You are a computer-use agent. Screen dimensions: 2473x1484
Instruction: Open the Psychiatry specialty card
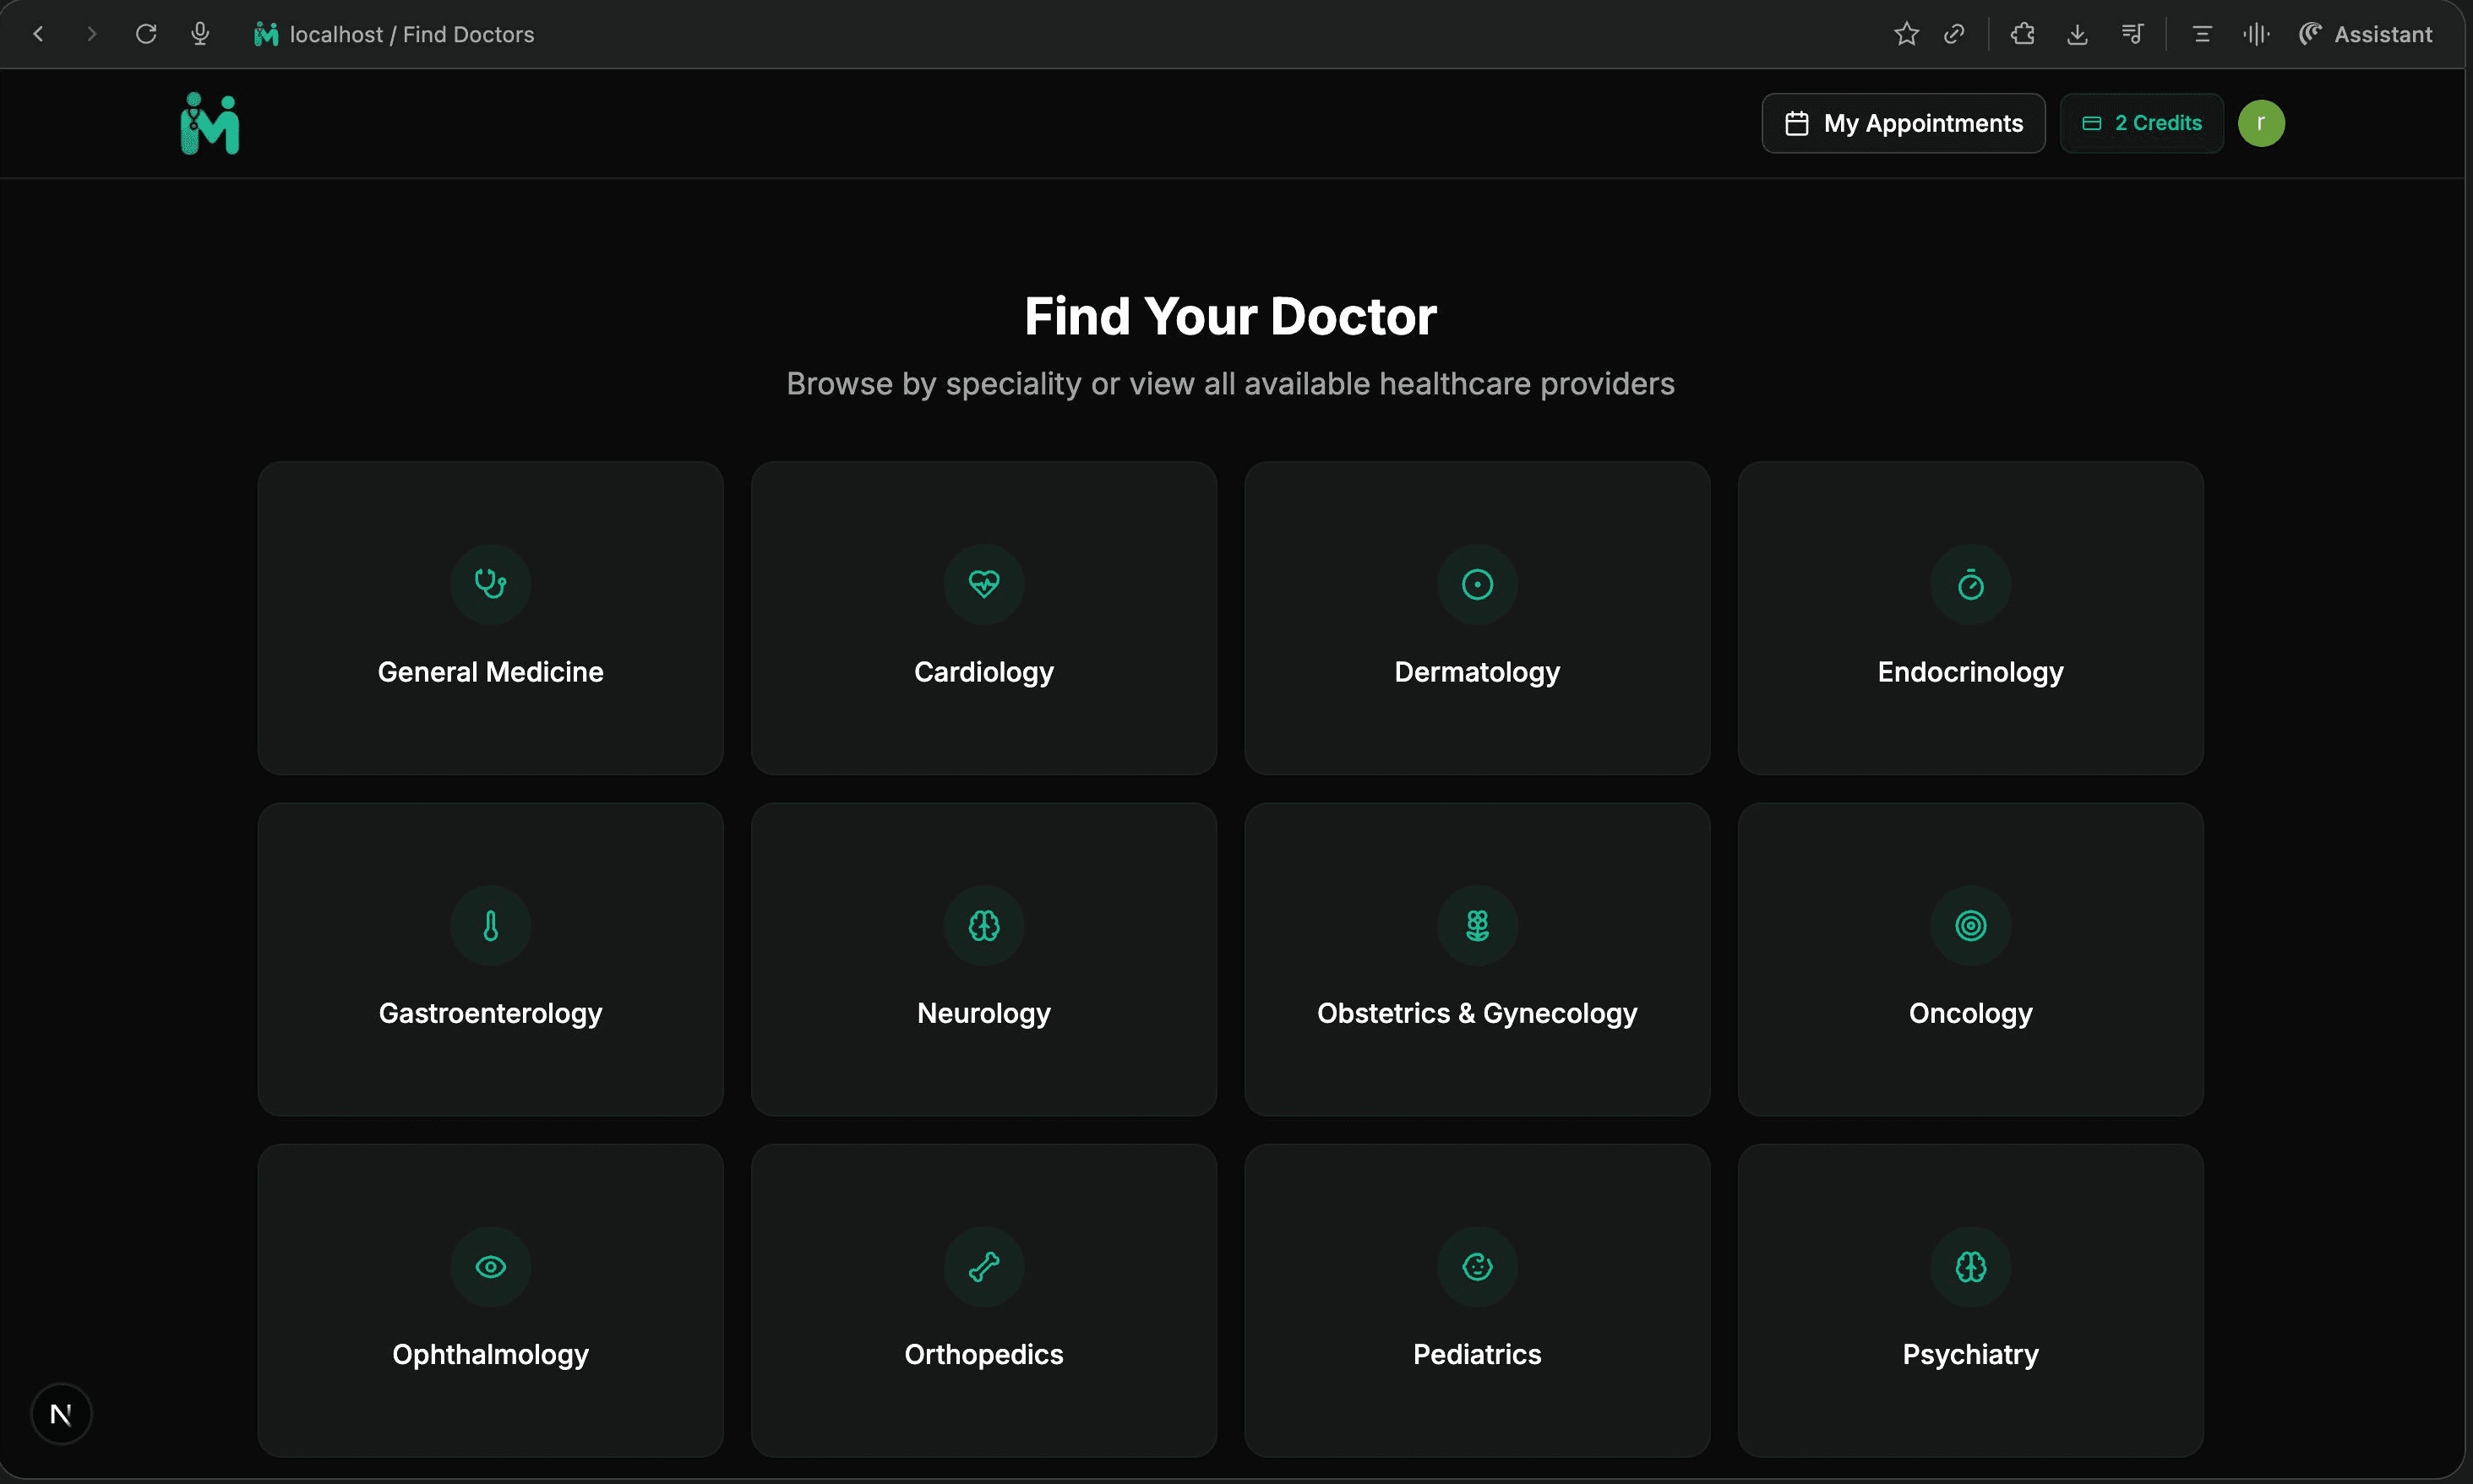(1969, 1300)
